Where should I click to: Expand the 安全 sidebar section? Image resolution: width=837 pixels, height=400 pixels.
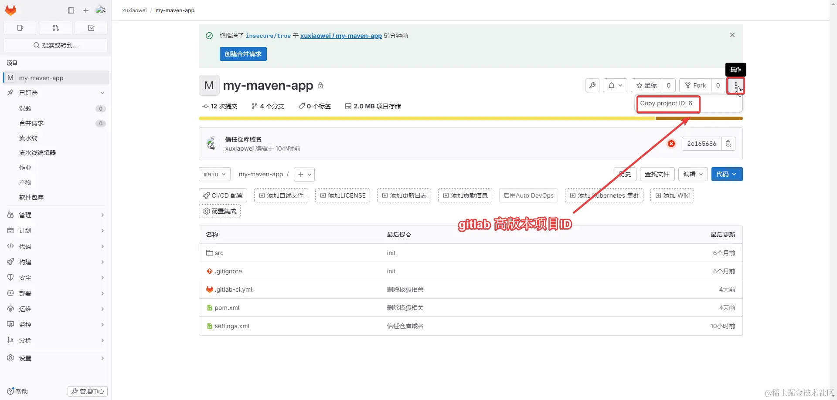tap(56, 278)
